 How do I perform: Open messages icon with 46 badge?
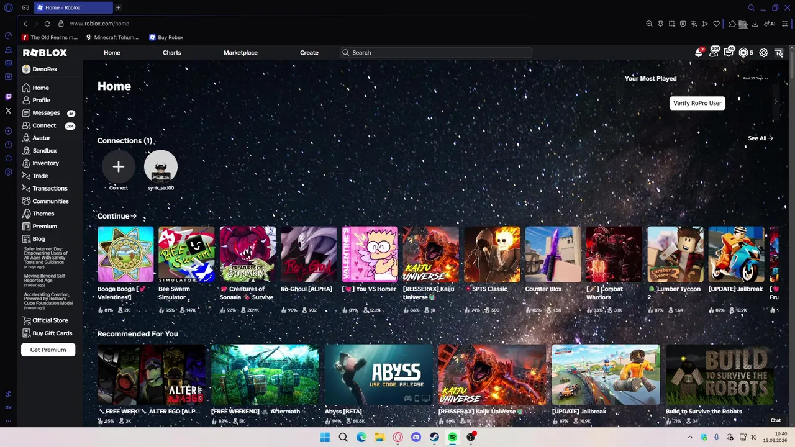click(729, 53)
